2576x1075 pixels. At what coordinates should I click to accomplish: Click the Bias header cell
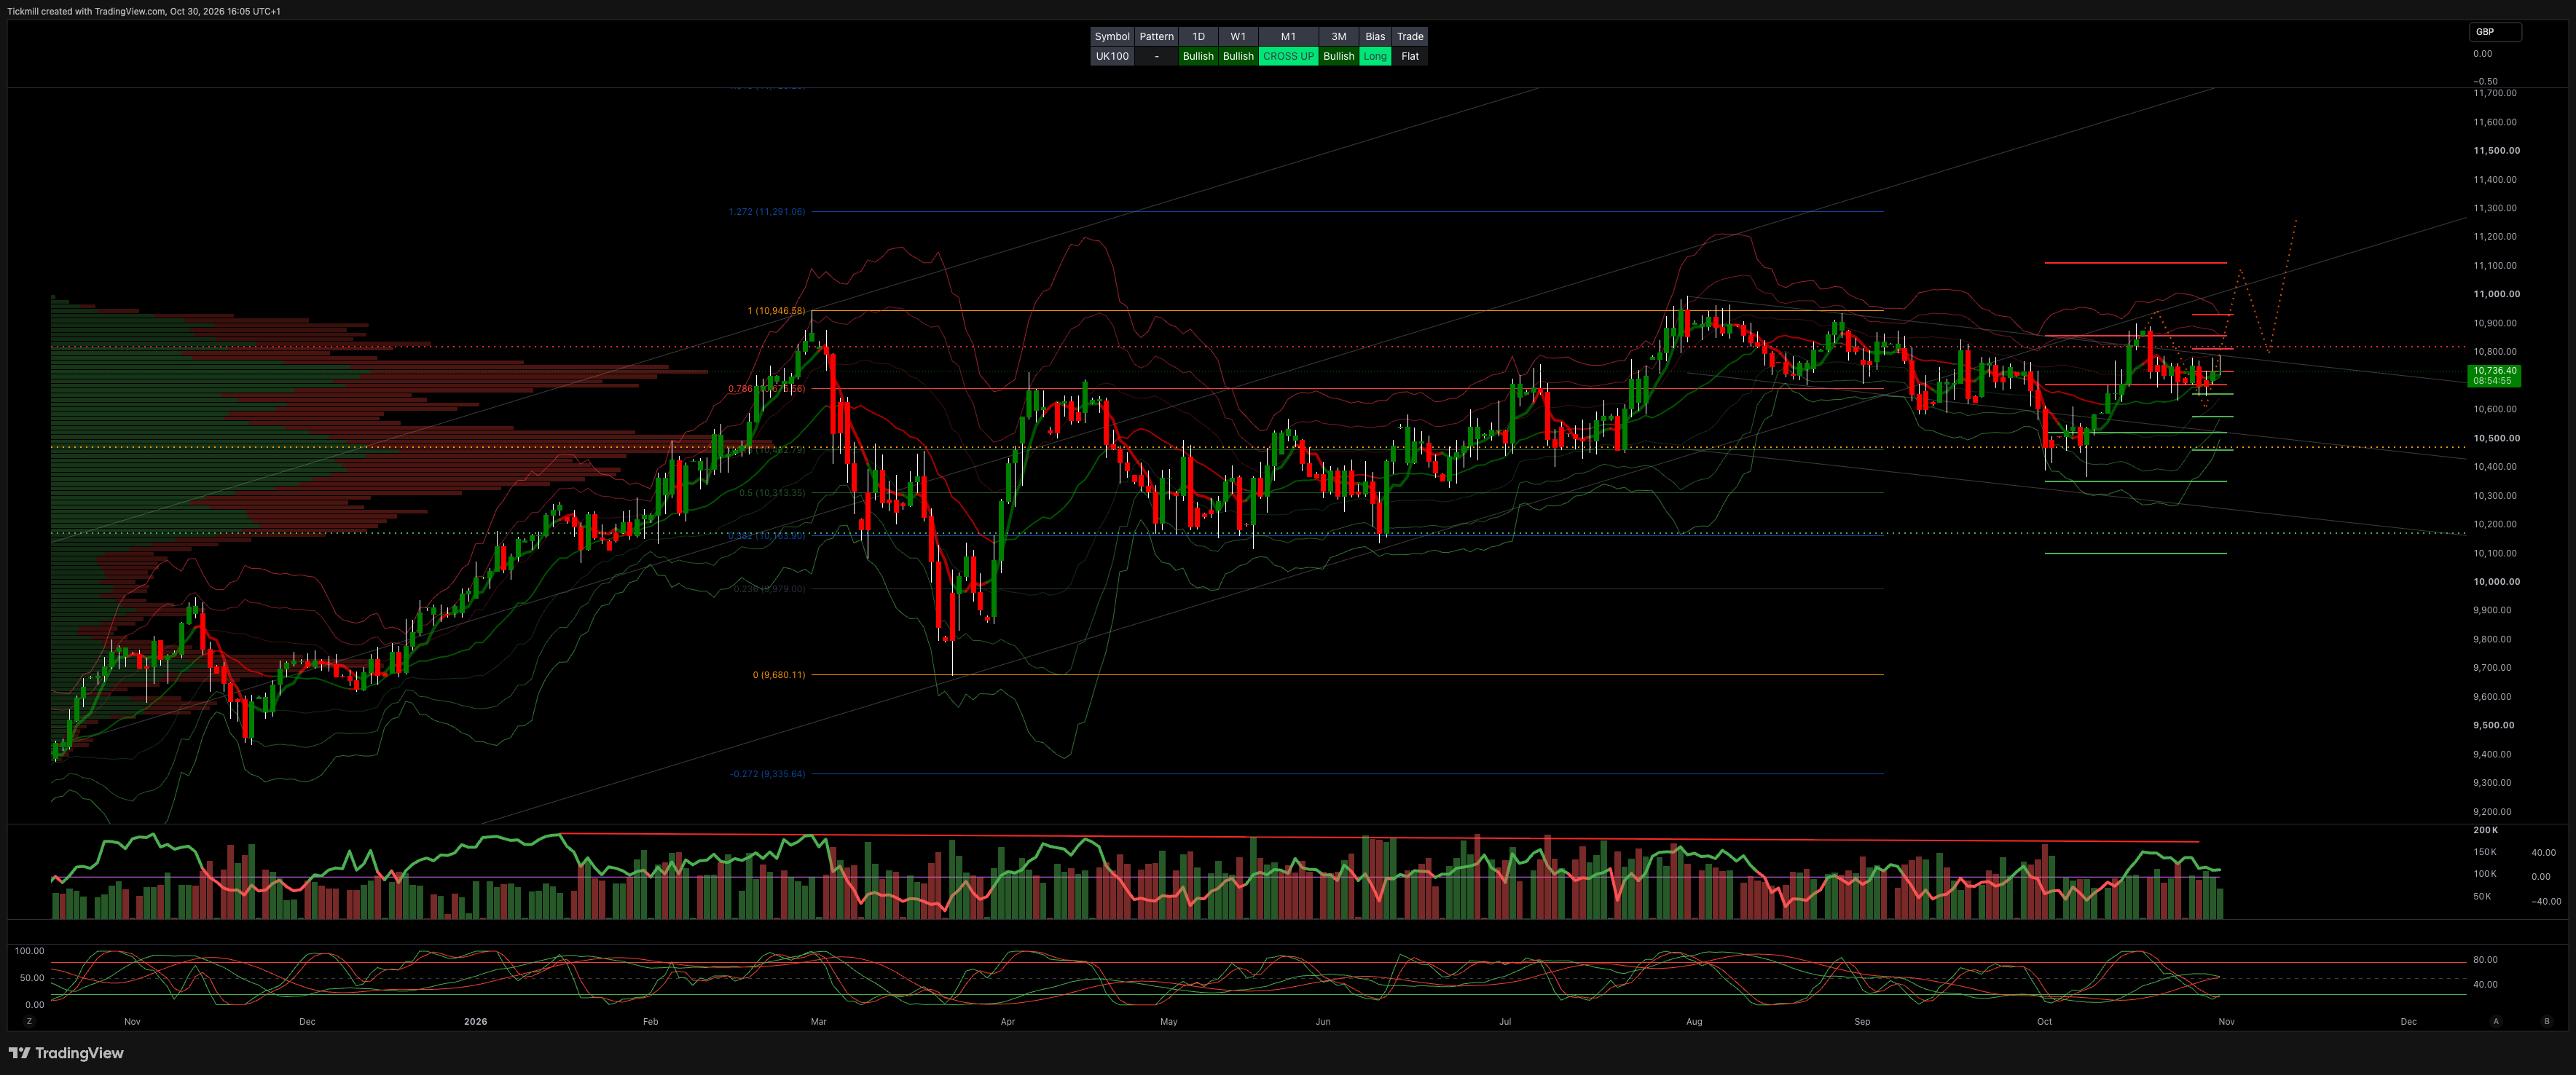click(1375, 37)
